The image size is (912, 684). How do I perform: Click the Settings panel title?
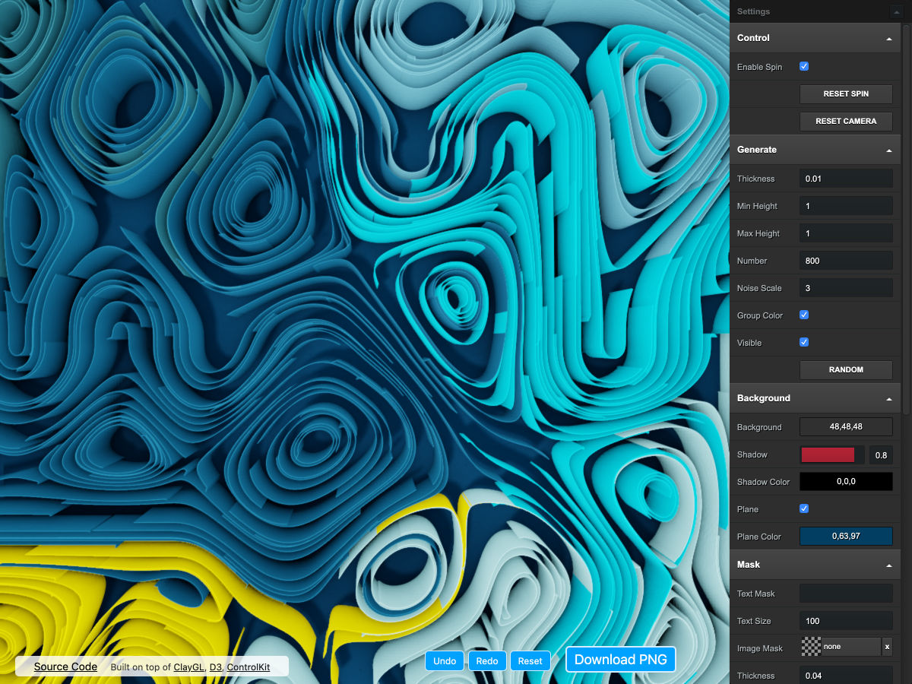click(753, 11)
